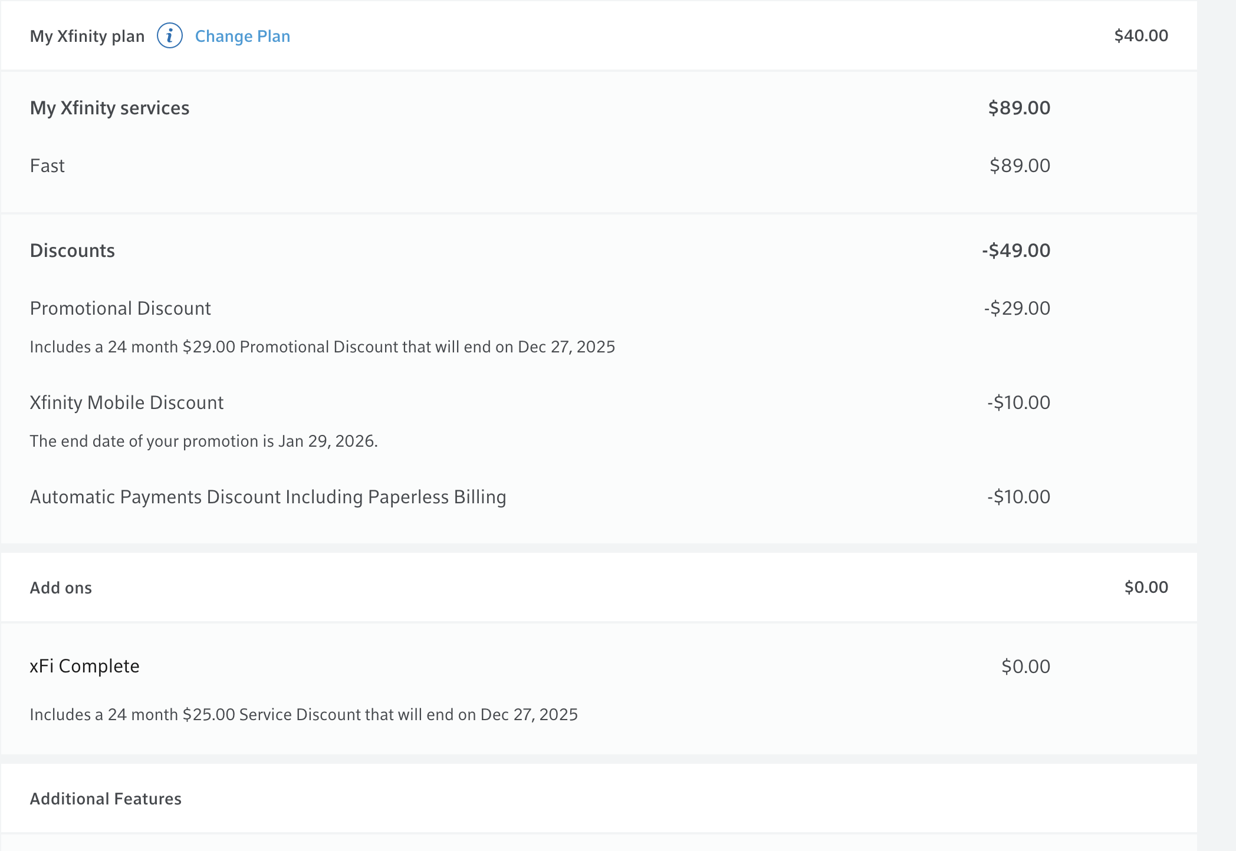Select the My Xfinity services heading

point(110,108)
